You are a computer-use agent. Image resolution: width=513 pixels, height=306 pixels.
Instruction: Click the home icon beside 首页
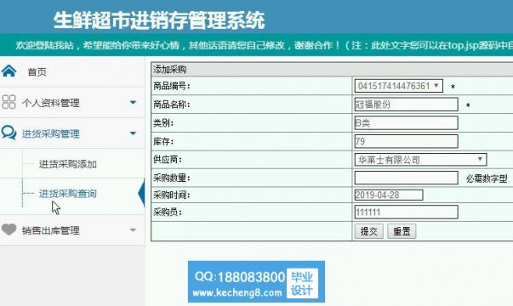click(9, 71)
